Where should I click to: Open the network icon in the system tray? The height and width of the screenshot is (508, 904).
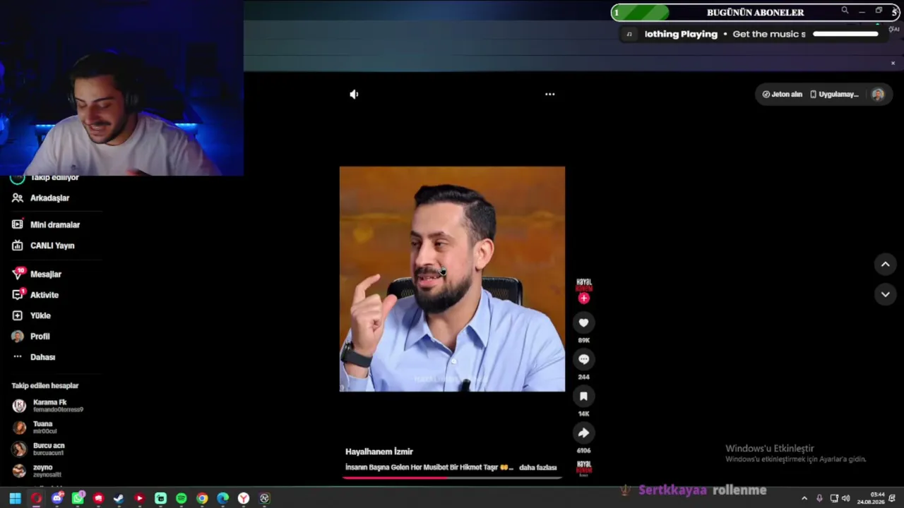tap(833, 499)
